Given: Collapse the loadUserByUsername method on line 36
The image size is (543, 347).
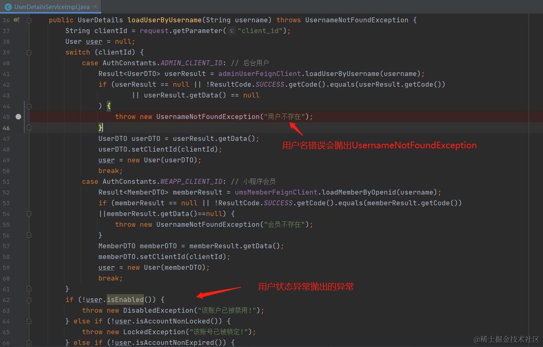Looking at the screenshot, I should [x=29, y=20].
